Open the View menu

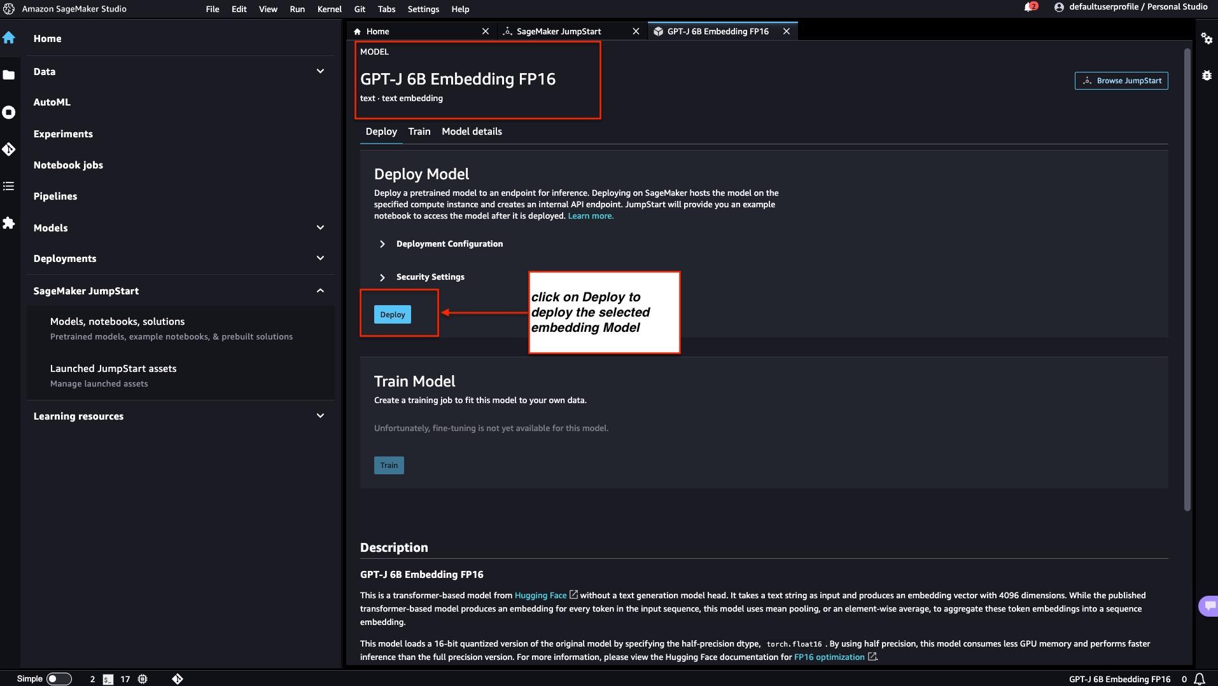click(268, 9)
